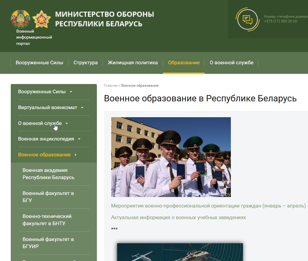This screenshot has width=308, height=261.
Task: Open Мероприятия военно-профессиональной ориентации граждан link
Action: tap(208, 206)
